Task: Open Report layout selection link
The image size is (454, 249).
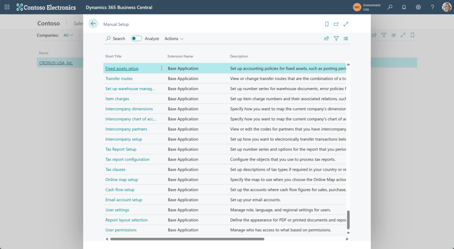Action: click(126, 220)
